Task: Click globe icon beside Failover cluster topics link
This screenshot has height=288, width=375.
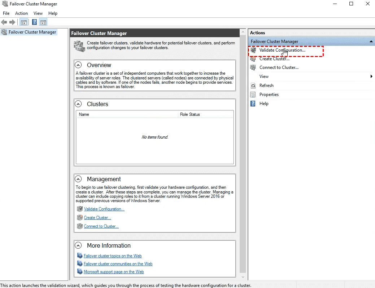Action: (x=80, y=256)
